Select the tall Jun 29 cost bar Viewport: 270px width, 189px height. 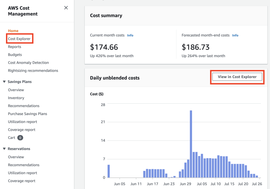(191, 143)
